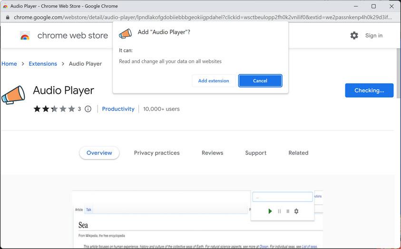Click the gear icon in the preview player
Image resolution: width=401 pixels, height=249 pixels.
(296, 211)
